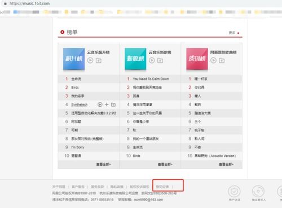Click the 用户认证 shield icon
The height and width of the screenshot is (208, 282).
234,191
